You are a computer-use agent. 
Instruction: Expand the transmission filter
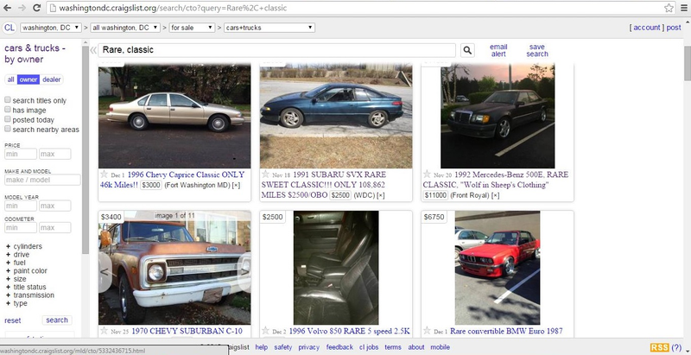[29, 295]
